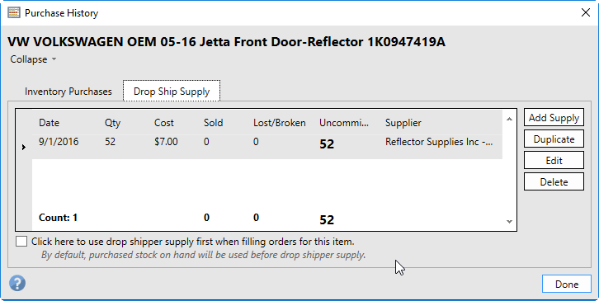Click the grid scroll down arrow
The height and width of the screenshot is (301, 599).
coord(509,222)
